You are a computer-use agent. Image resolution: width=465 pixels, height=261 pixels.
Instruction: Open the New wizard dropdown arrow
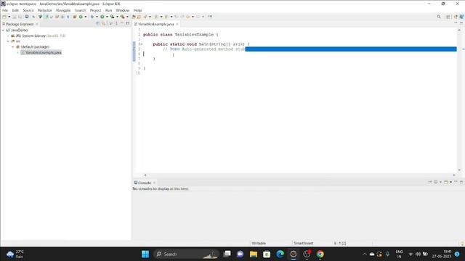point(9,17)
